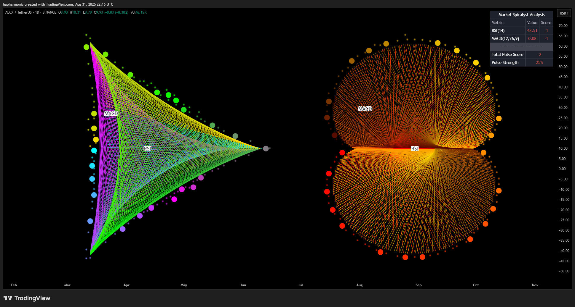Click the RSI label in orange circle
The height and width of the screenshot is (307, 575).
[x=415, y=148]
